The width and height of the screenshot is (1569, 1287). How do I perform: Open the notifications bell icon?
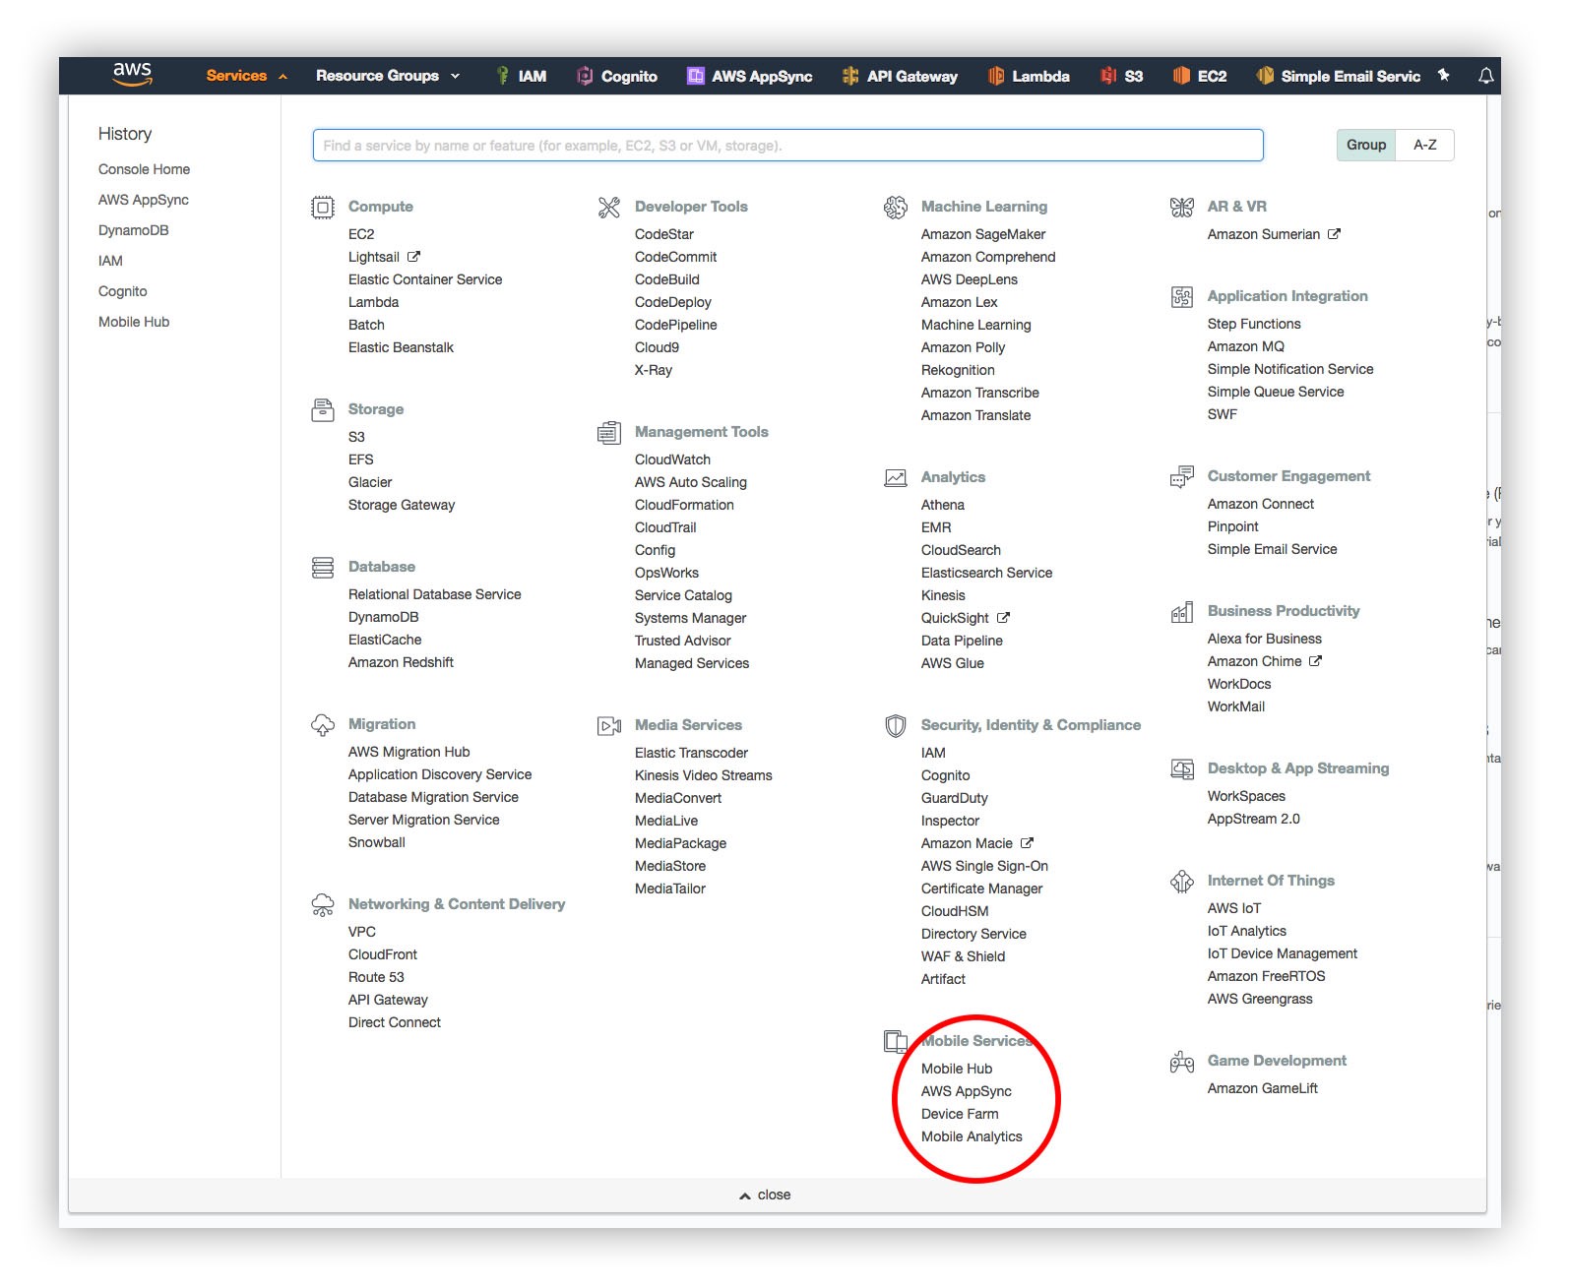click(1486, 76)
